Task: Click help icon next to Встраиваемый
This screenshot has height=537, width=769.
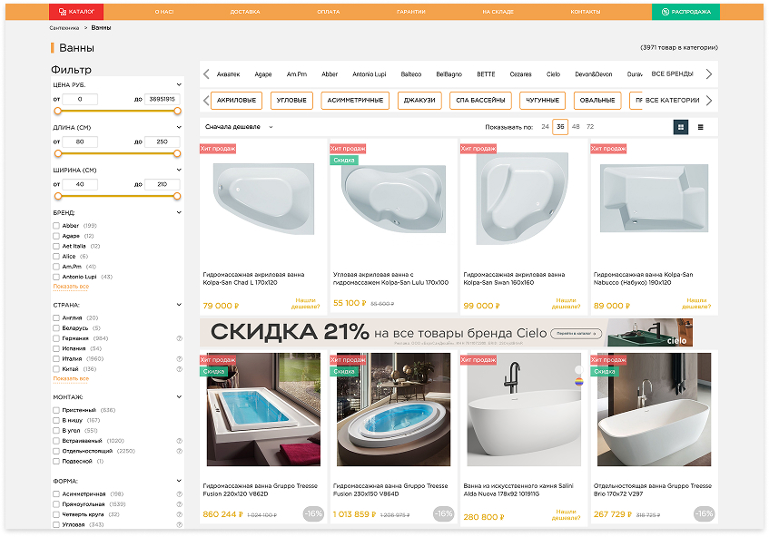Action: pyautogui.click(x=179, y=440)
